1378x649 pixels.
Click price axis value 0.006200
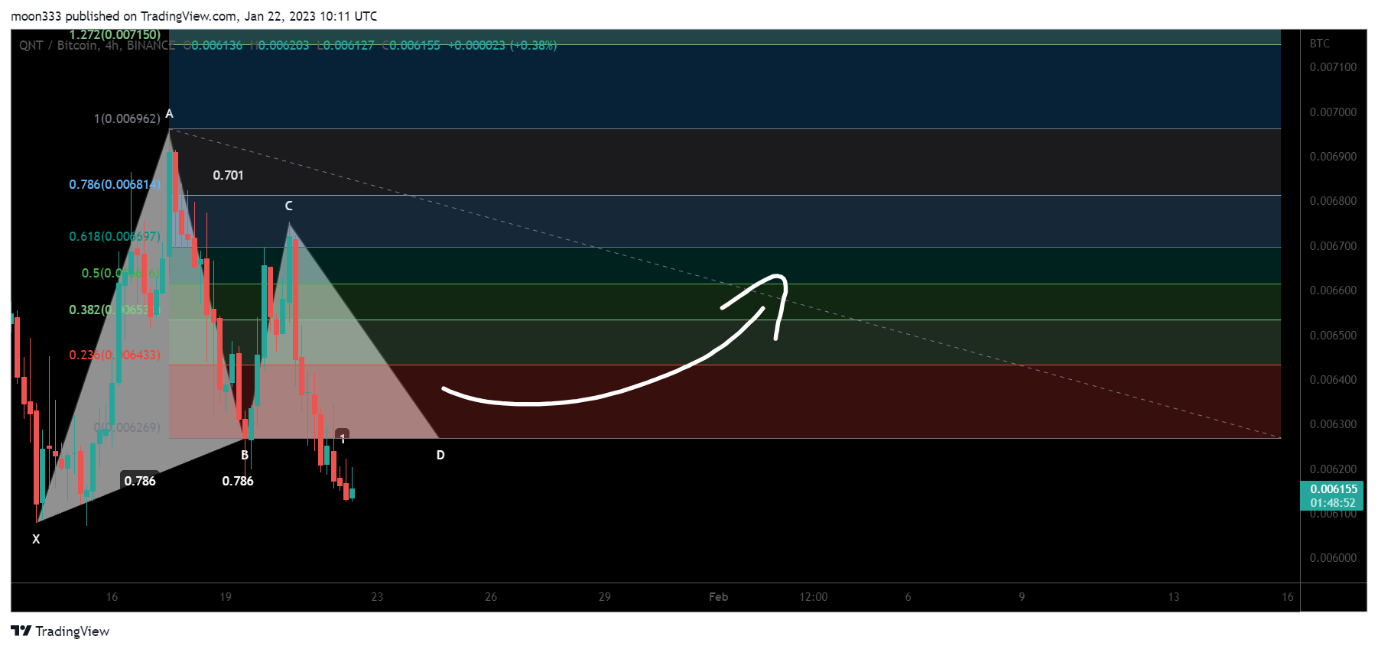pyautogui.click(x=1333, y=469)
